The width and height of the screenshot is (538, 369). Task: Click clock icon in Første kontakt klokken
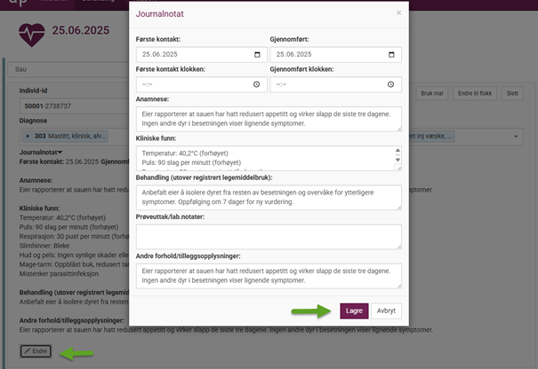click(257, 84)
